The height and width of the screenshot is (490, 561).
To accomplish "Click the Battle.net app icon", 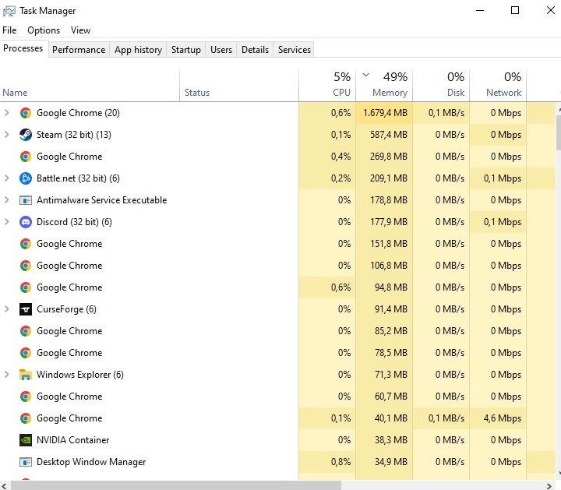I will coord(26,178).
